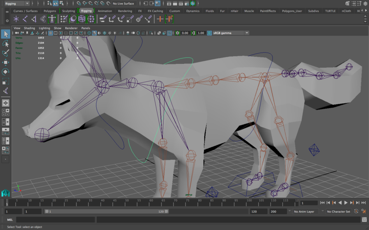Open the viewport Lighting menu
The height and width of the screenshot is (230, 369).
click(44, 28)
